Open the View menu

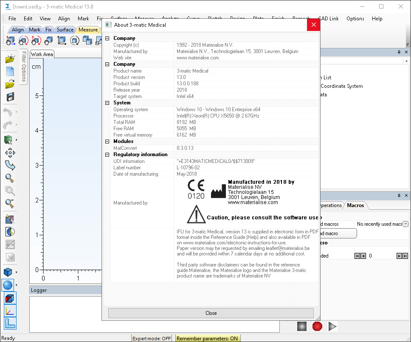pos(45,19)
